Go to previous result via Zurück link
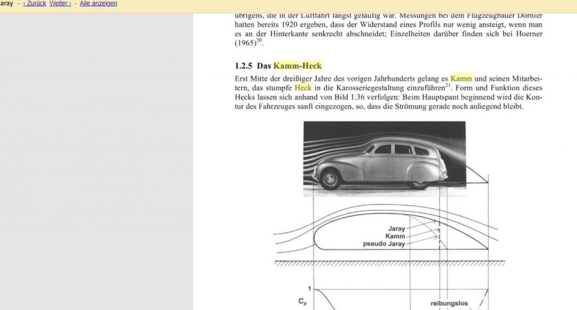577x310 pixels. coord(34,3)
